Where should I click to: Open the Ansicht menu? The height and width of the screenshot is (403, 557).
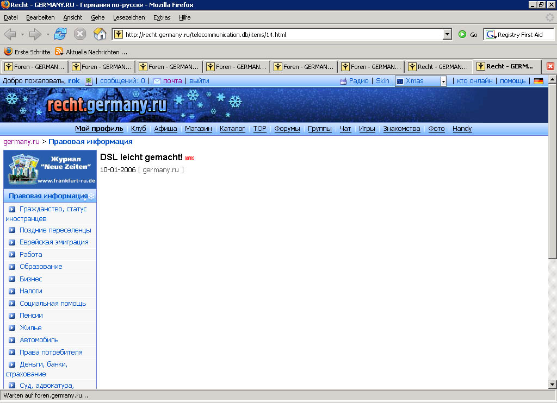pyautogui.click(x=72, y=17)
